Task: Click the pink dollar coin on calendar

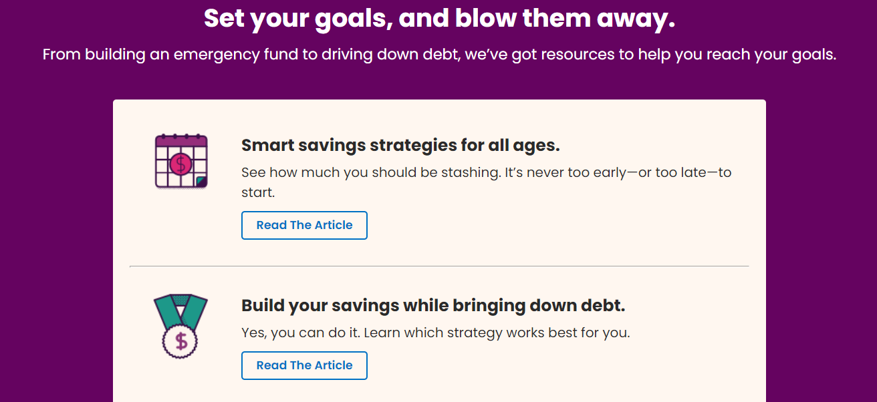Action: pyautogui.click(x=181, y=164)
